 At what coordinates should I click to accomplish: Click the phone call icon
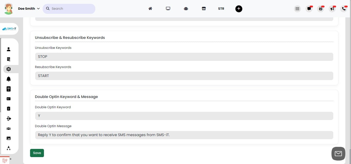pos(344,9)
